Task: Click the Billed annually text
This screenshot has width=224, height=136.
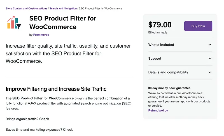Action: (158, 32)
